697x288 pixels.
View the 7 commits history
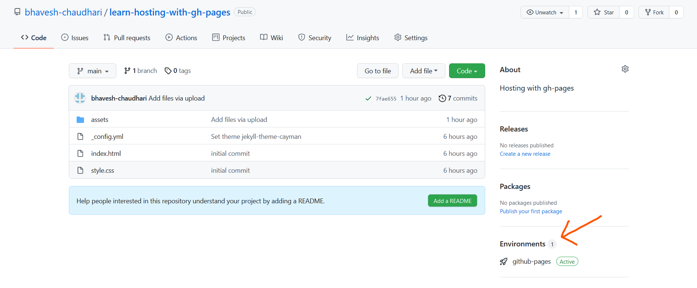[458, 98]
